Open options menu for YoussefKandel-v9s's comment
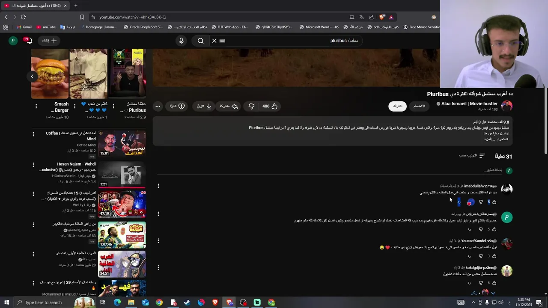548x308 pixels. tap(158, 241)
